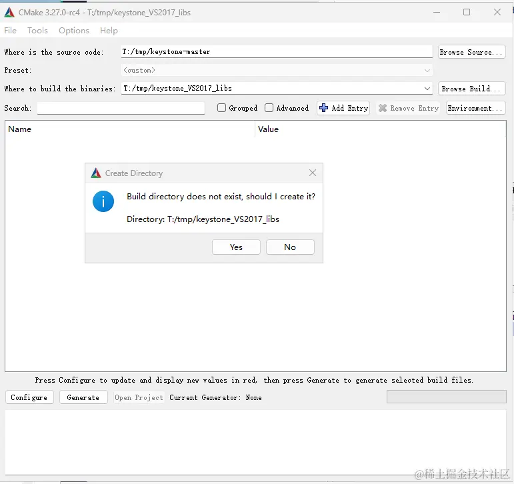
Task: Open the Environment settings button
Action: pyautogui.click(x=475, y=108)
